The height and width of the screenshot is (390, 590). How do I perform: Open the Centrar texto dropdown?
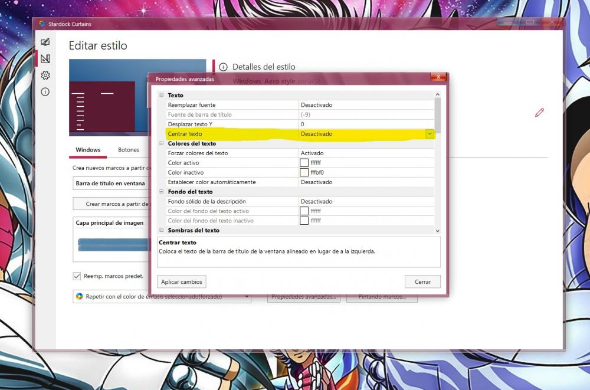(x=430, y=134)
